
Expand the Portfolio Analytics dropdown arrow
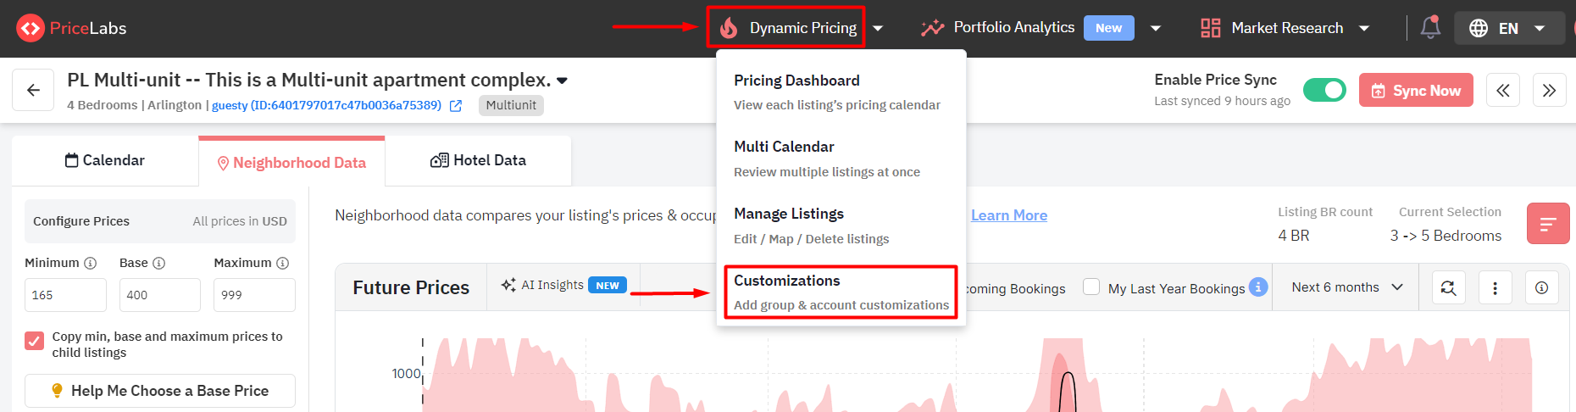click(x=1156, y=28)
